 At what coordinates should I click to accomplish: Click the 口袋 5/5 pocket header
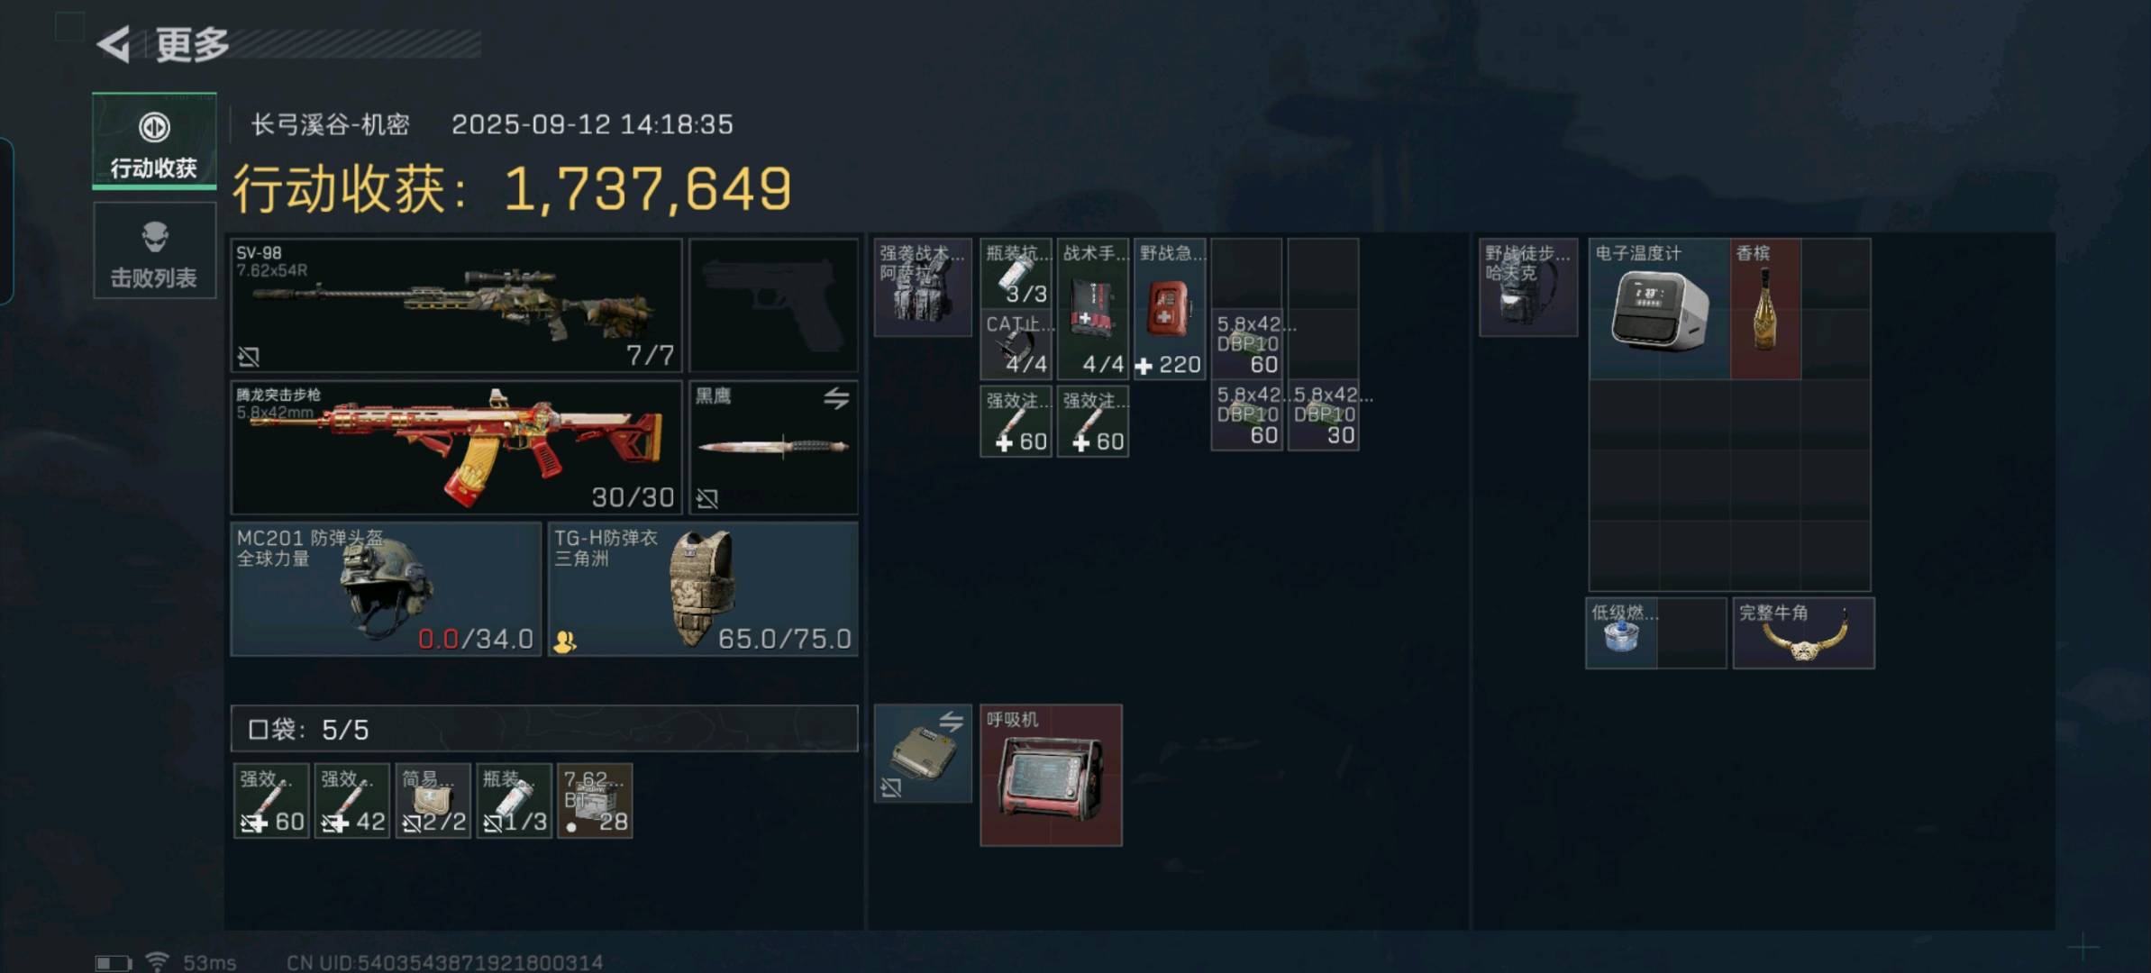(544, 729)
